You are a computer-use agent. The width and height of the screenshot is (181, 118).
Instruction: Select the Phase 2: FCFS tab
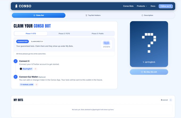[x=64, y=34]
